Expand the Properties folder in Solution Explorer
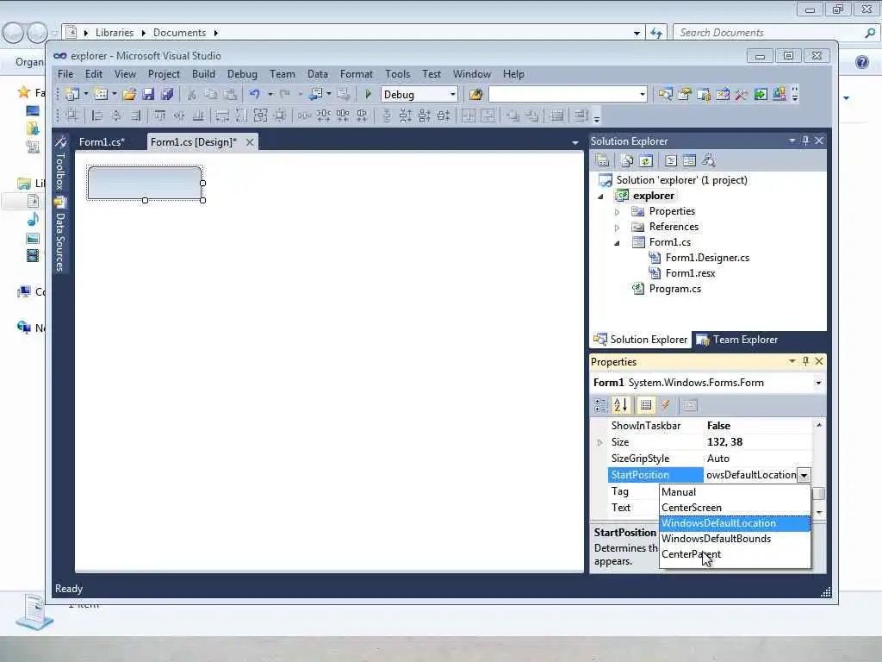The width and height of the screenshot is (882, 662). click(x=617, y=212)
